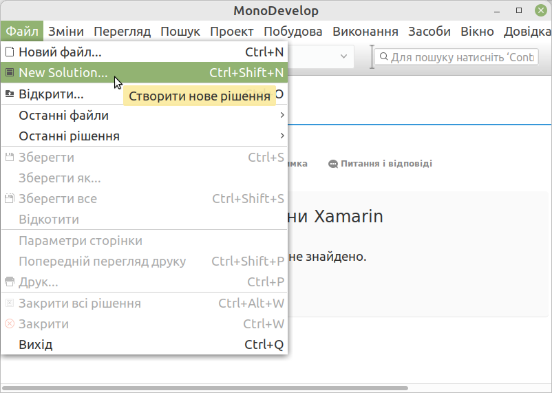Expand Останні файли submenu
The width and height of the screenshot is (552, 393).
(x=145, y=115)
